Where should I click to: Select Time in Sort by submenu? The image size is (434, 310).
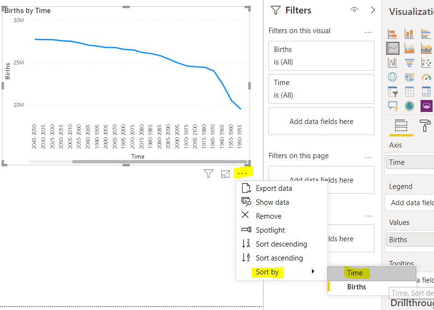click(x=355, y=273)
